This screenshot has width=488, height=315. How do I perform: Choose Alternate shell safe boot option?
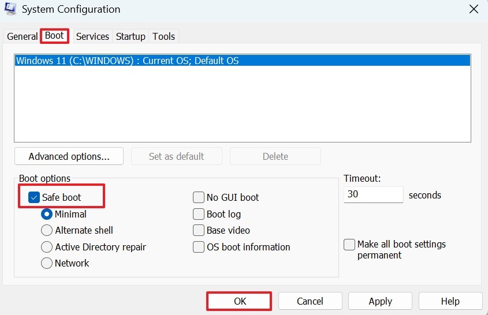[x=47, y=230]
